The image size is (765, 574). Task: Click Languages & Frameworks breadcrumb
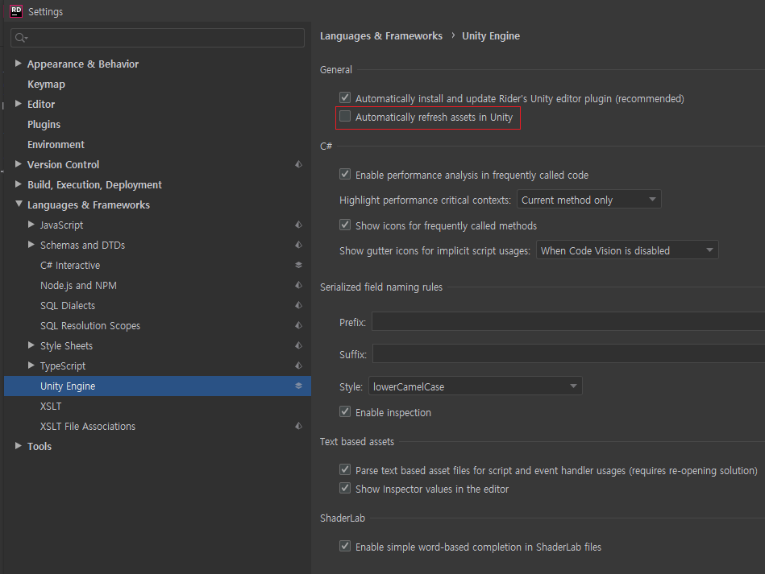pyautogui.click(x=381, y=36)
